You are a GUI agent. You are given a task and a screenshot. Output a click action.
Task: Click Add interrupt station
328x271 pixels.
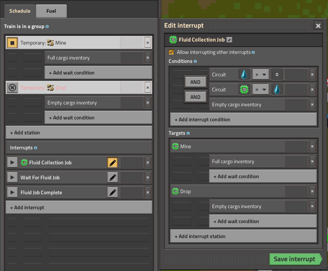[243, 236]
